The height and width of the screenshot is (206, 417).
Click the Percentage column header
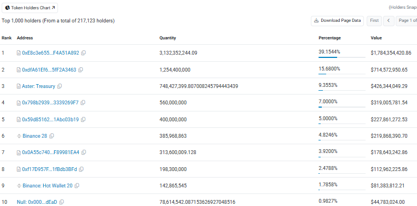pos(329,38)
